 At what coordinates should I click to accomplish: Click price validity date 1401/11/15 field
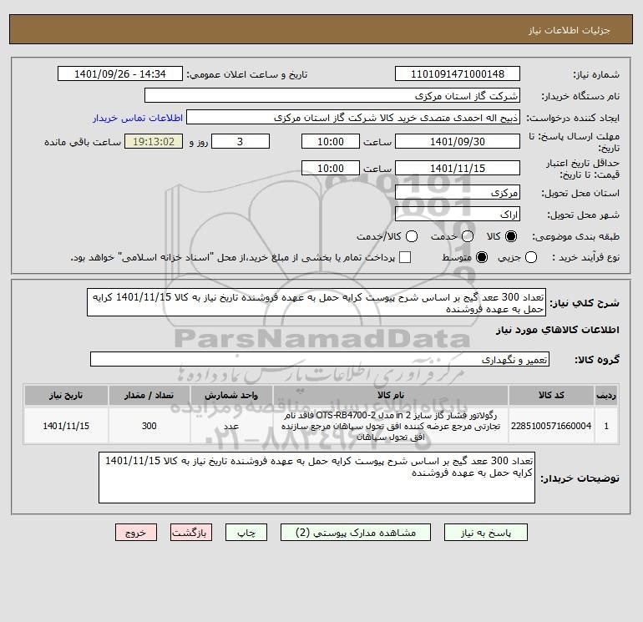click(458, 168)
